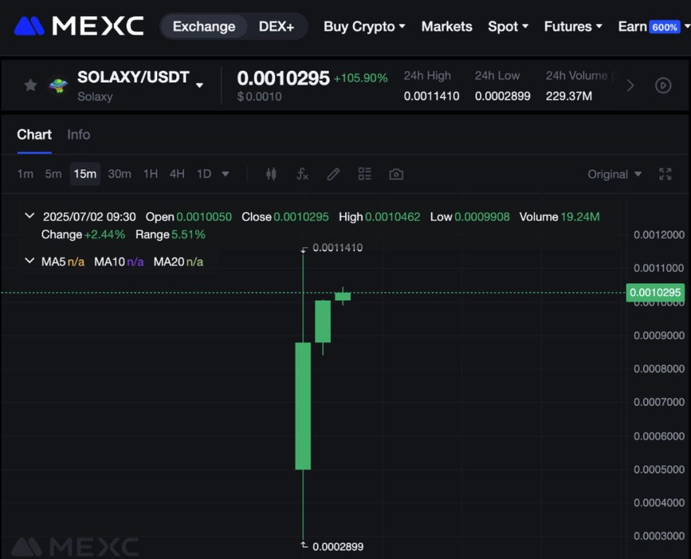The height and width of the screenshot is (559, 691).
Task: Select the 1H timeframe
Action: (x=150, y=174)
